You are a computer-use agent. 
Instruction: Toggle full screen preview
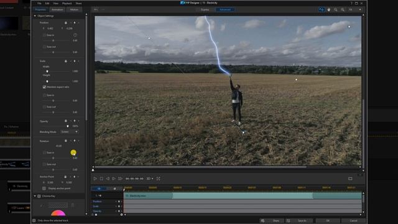[x=159, y=179]
